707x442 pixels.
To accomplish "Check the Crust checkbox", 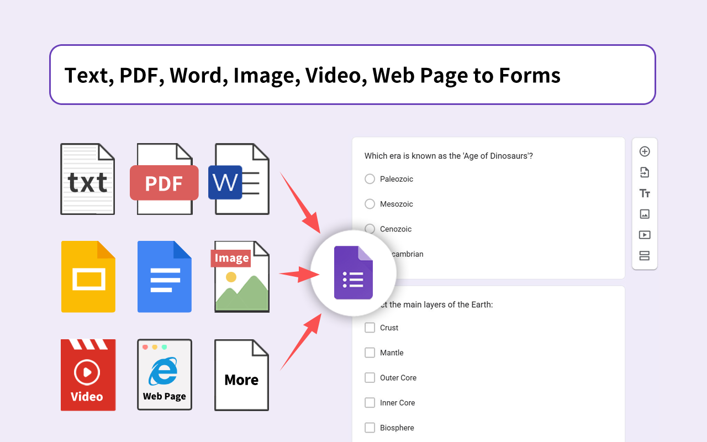I will pos(370,328).
